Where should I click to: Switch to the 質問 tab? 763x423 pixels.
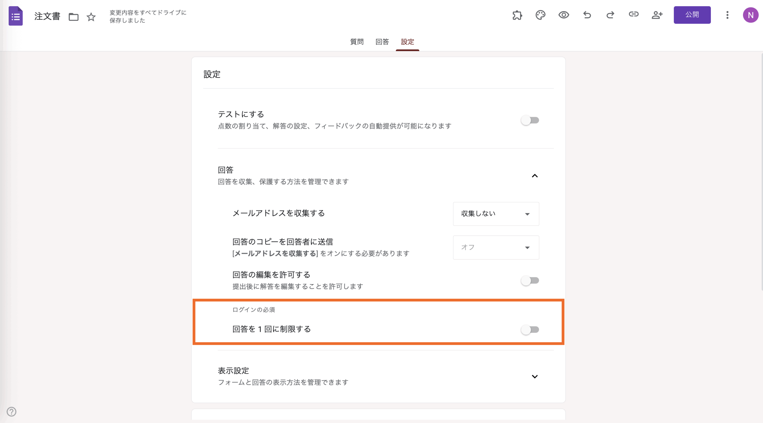357,42
